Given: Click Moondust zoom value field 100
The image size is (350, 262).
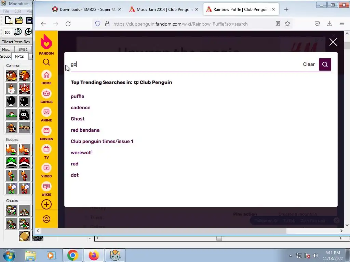Looking at the screenshot, I should point(8,32).
